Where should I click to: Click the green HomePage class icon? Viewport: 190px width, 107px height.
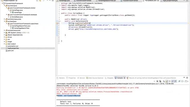13,12
